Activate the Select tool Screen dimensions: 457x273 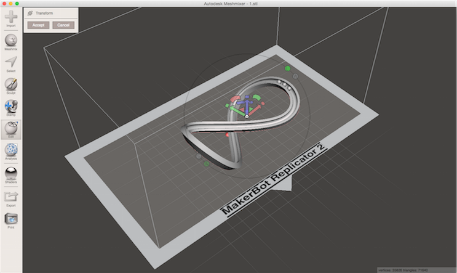coord(11,64)
